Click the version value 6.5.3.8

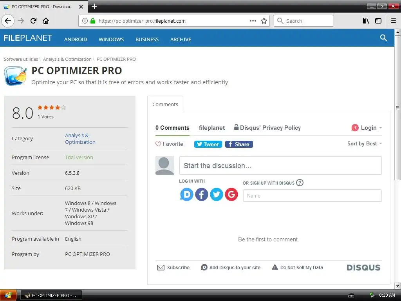[72, 173]
